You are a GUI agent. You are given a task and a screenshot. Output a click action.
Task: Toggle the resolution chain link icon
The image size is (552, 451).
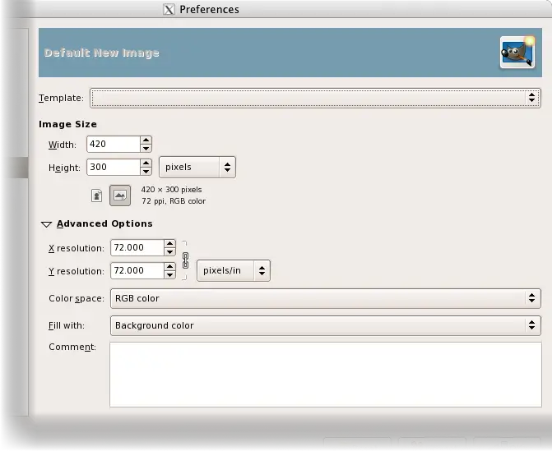(185, 260)
